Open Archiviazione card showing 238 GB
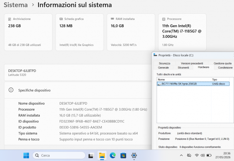 [29, 32]
